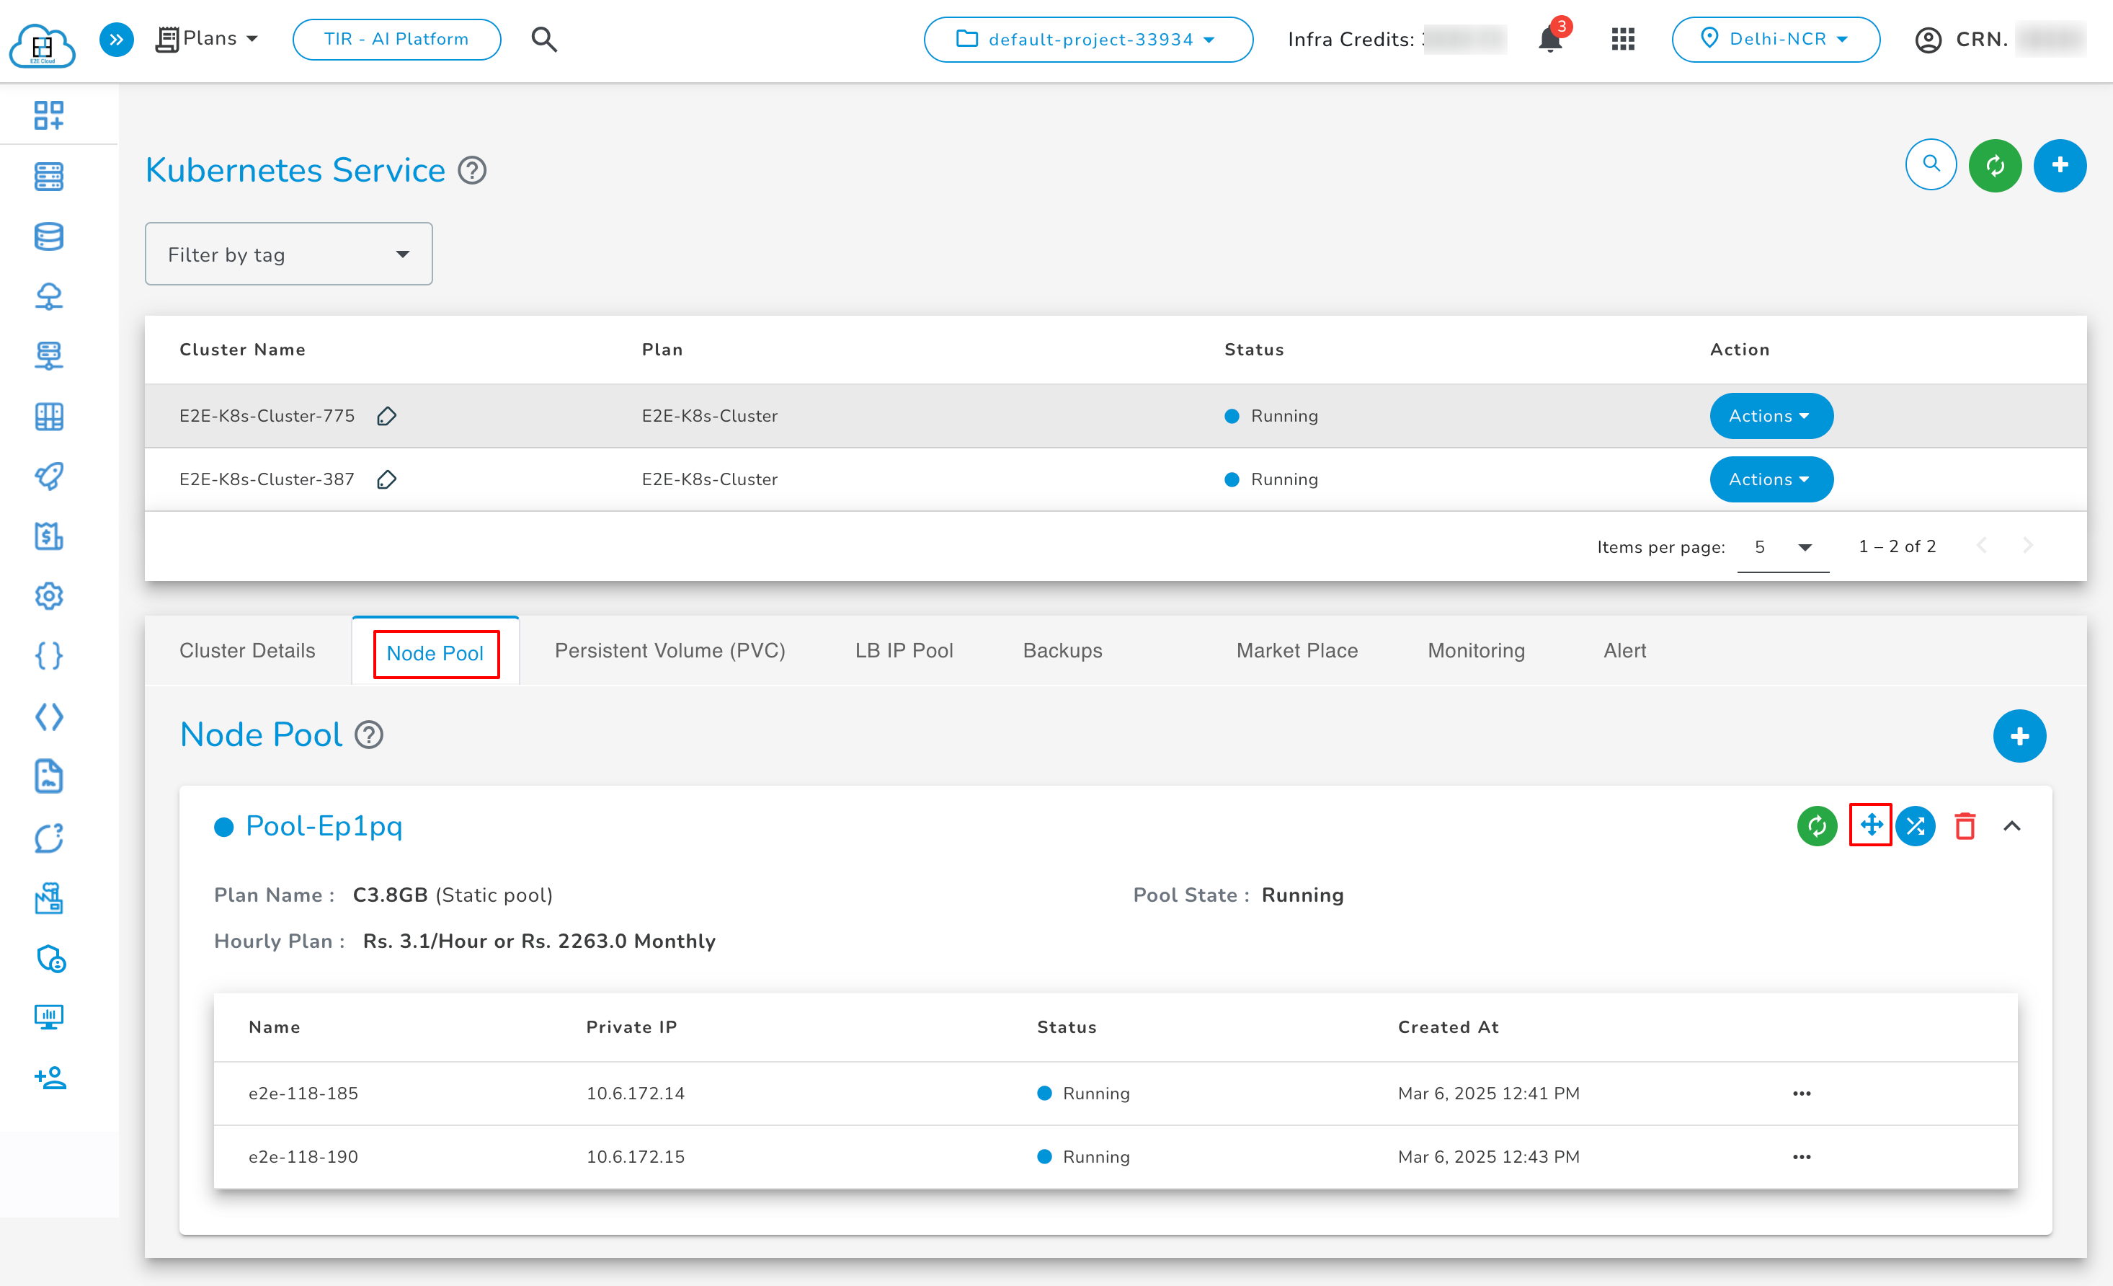
Task: Open the angle brackets code sidebar icon
Action: [x=49, y=717]
